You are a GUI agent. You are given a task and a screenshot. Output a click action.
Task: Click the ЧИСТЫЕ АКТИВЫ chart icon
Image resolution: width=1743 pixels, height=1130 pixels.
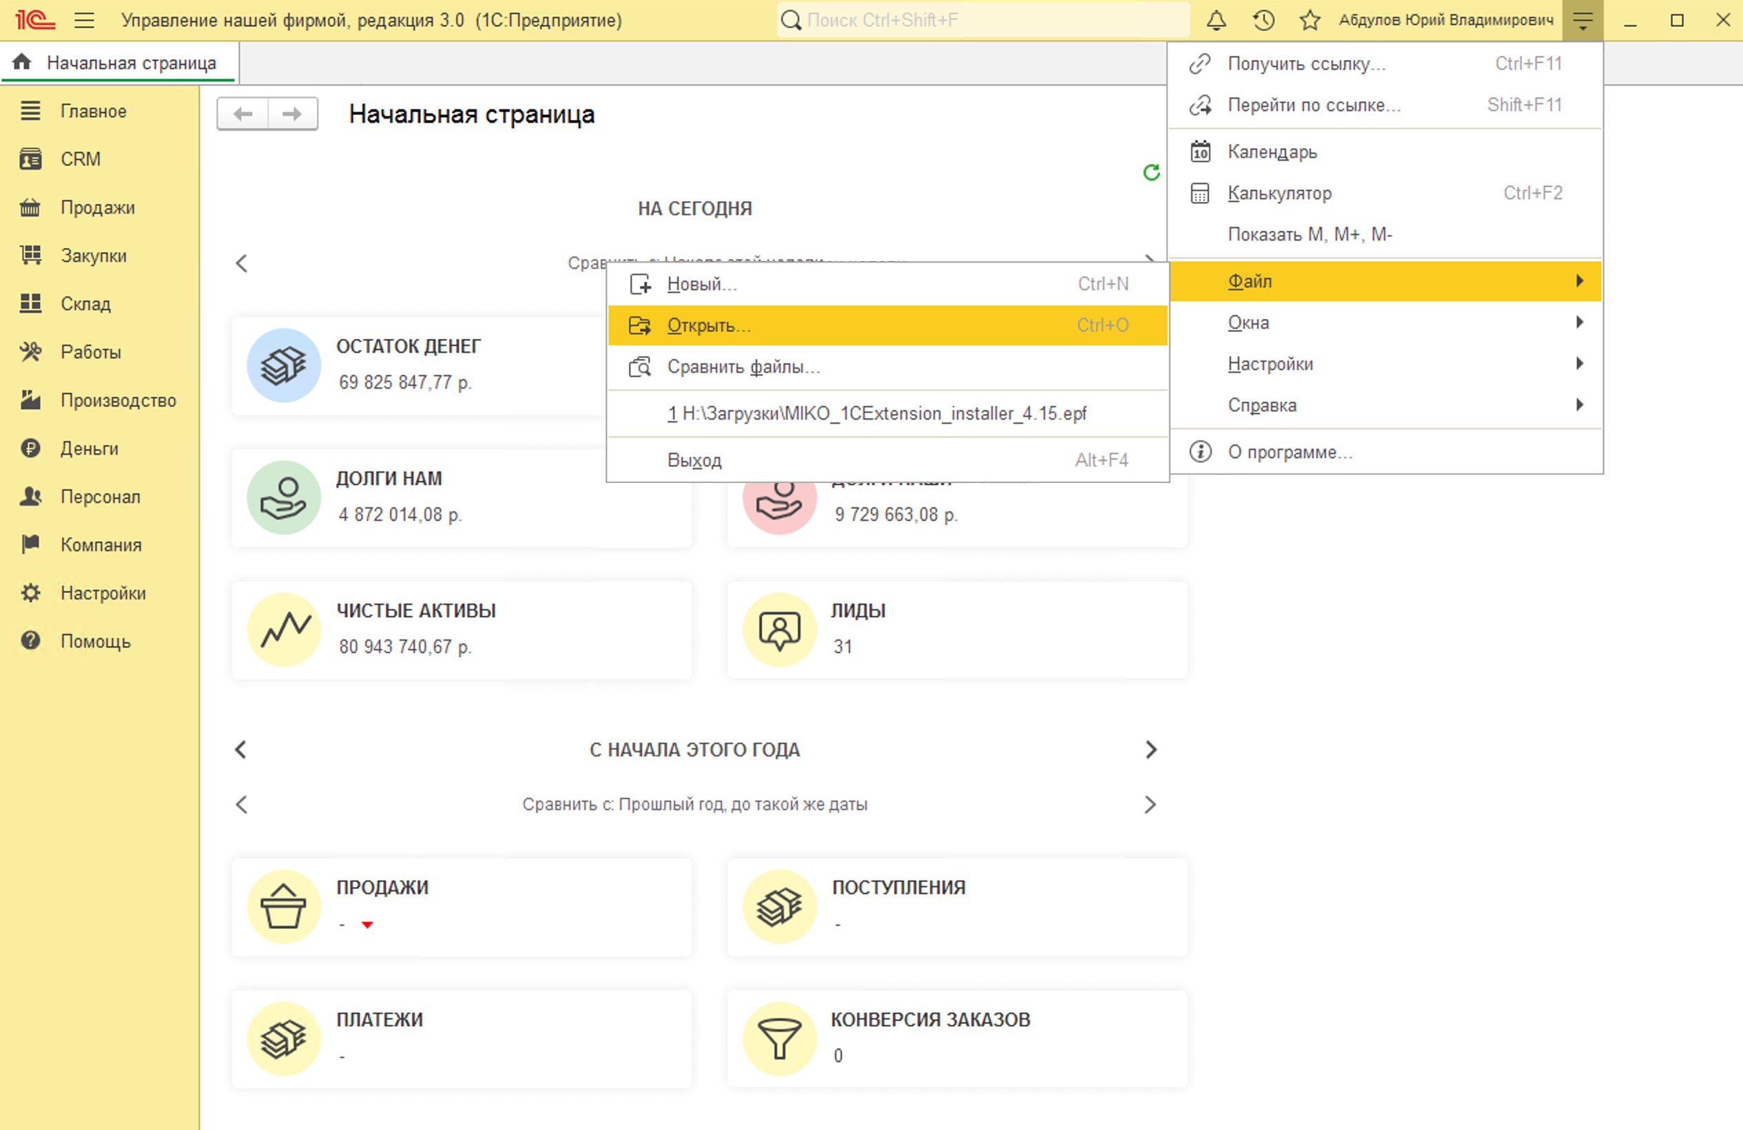(284, 629)
